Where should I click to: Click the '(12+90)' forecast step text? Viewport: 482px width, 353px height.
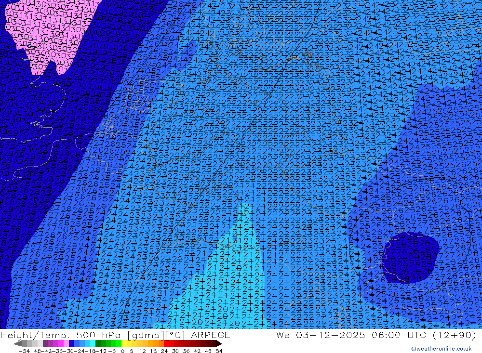coord(454,335)
